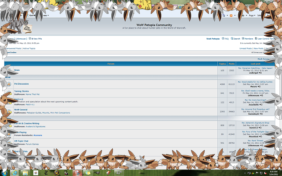
Task: Open the headphones app in taskbar
Action: (67, 173)
